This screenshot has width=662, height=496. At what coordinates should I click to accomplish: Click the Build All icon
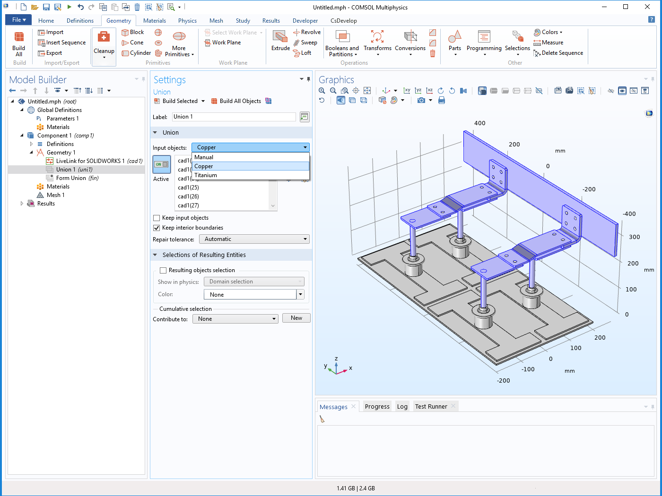click(19, 43)
